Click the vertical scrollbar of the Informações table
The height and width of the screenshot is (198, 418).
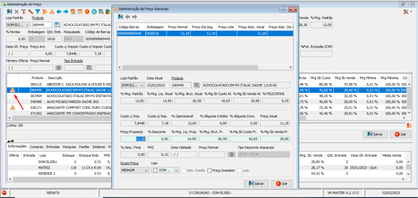click(408, 167)
